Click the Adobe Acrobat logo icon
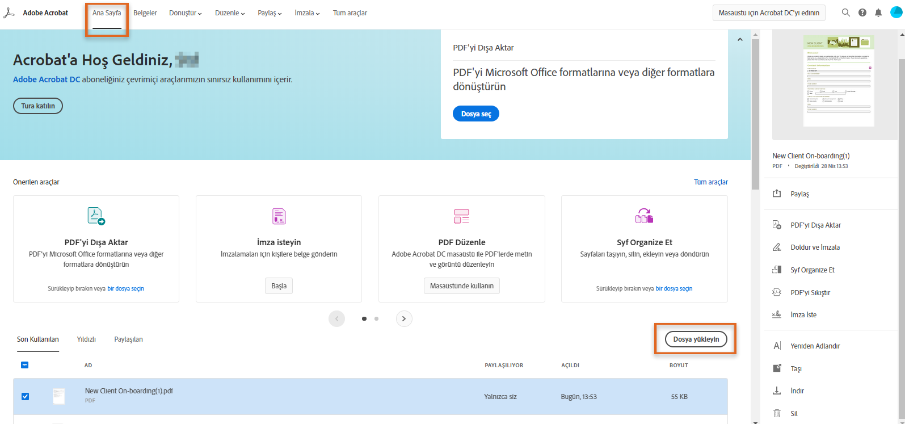 click(9, 13)
